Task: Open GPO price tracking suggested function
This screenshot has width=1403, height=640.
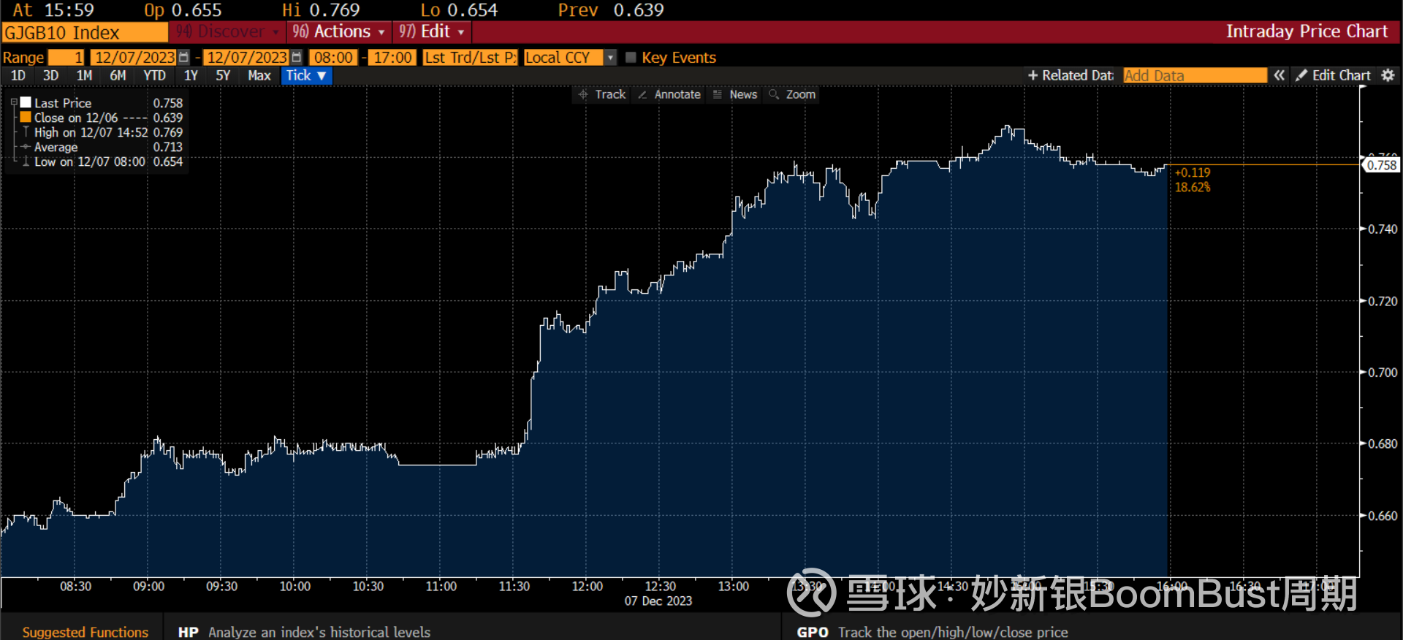Action: coord(932,632)
